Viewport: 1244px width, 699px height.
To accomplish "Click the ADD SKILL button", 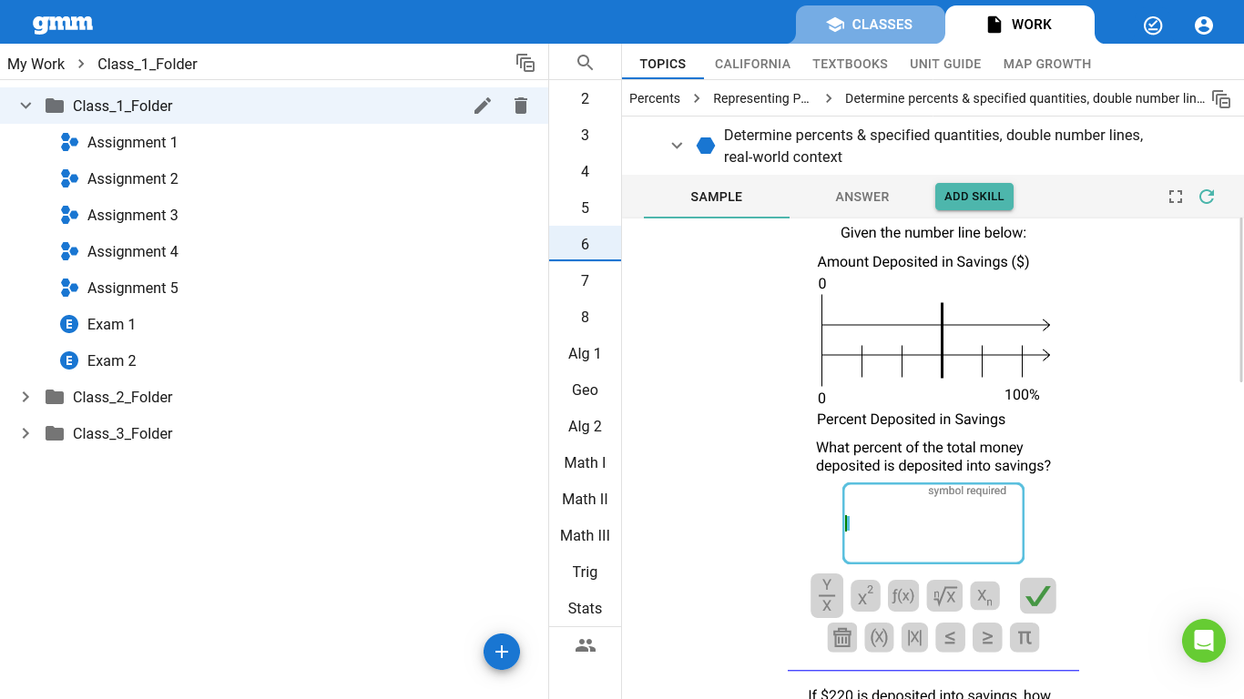I will (974, 197).
